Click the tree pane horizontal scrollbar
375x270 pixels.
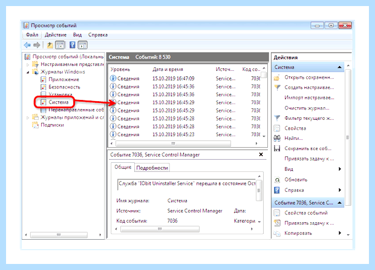tap(59, 235)
